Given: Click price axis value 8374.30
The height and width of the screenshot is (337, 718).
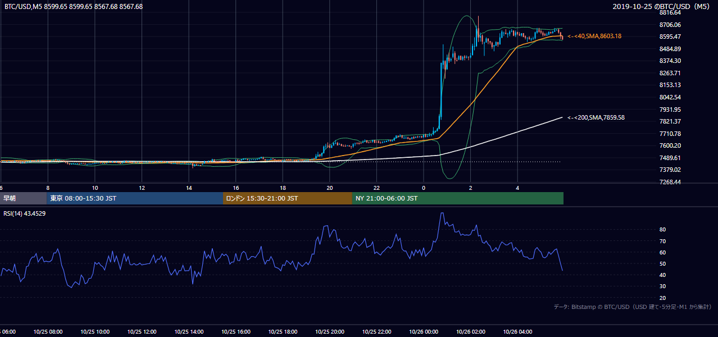Looking at the screenshot, I should pyautogui.click(x=670, y=61).
